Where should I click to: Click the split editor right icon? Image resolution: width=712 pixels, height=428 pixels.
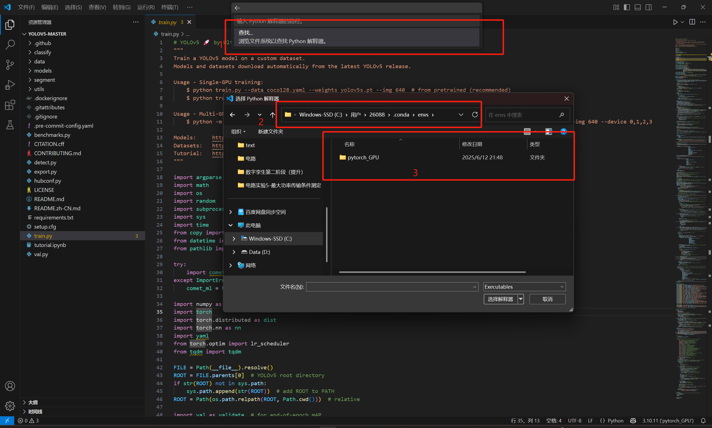pos(692,22)
